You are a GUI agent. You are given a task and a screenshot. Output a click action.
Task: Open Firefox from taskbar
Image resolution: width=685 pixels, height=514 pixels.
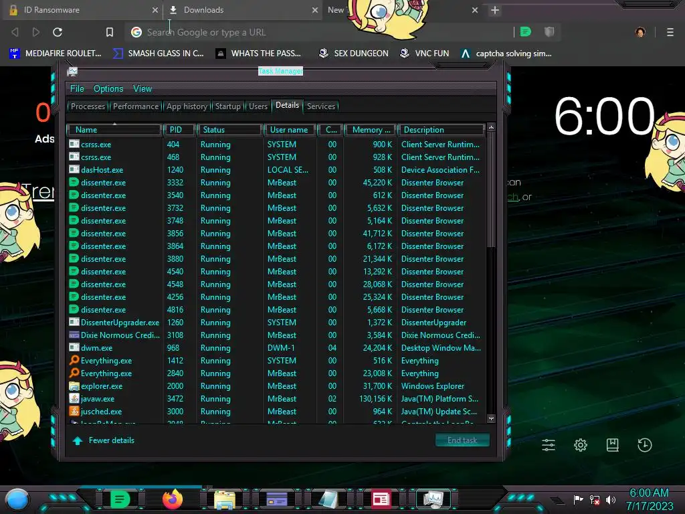pos(173,499)
